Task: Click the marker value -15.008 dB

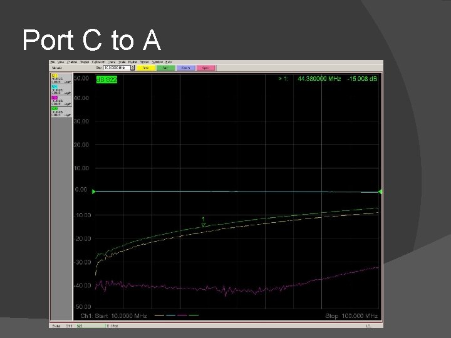Action: click(x=362, y=79)
